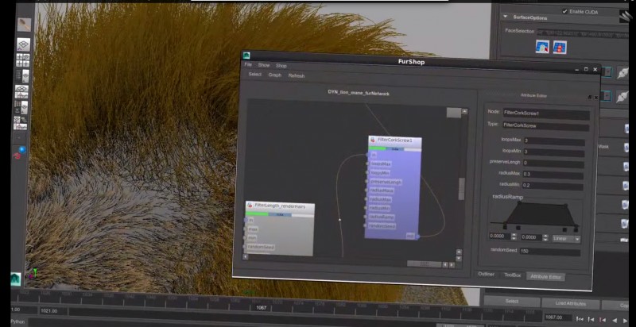Click the Load Attributes button
Image resolution: width=636 pixels, height=327 pixels.
[x=570, y=303]
